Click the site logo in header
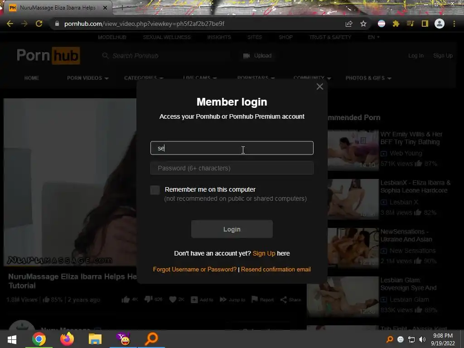 48,55
